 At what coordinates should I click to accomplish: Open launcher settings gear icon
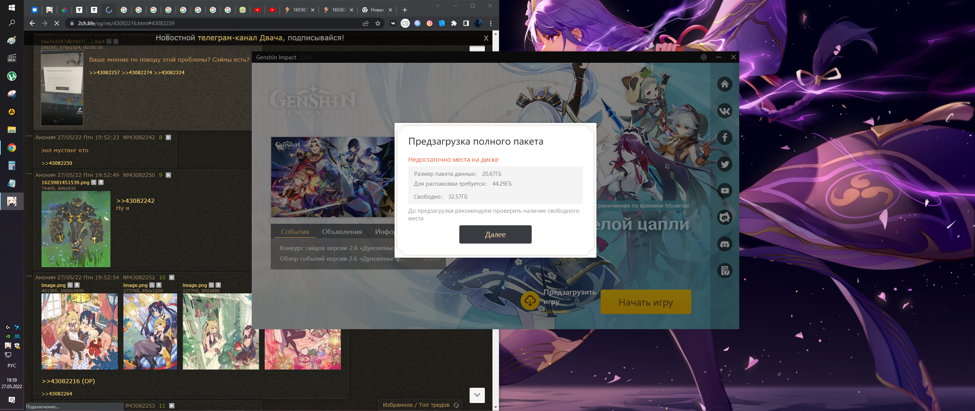704,57
